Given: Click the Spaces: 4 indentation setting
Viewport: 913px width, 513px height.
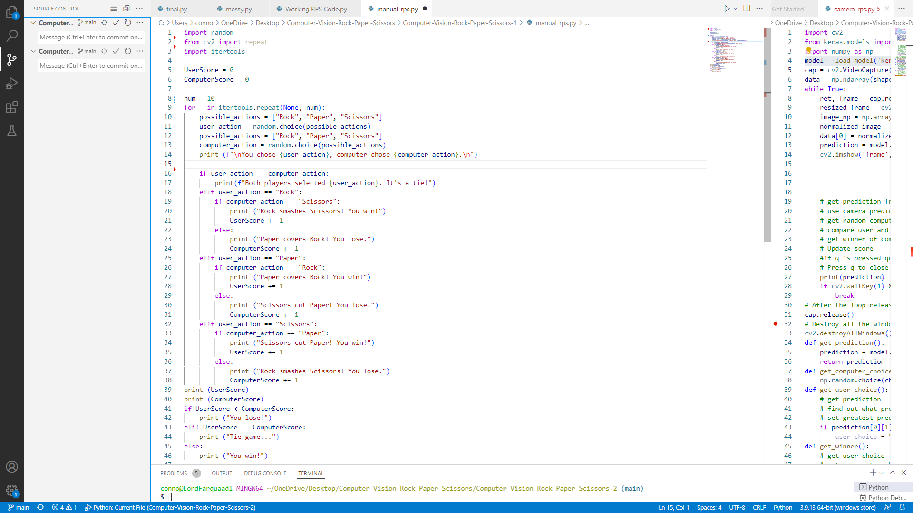Looking at the screenshot, I should coord(709,507).
